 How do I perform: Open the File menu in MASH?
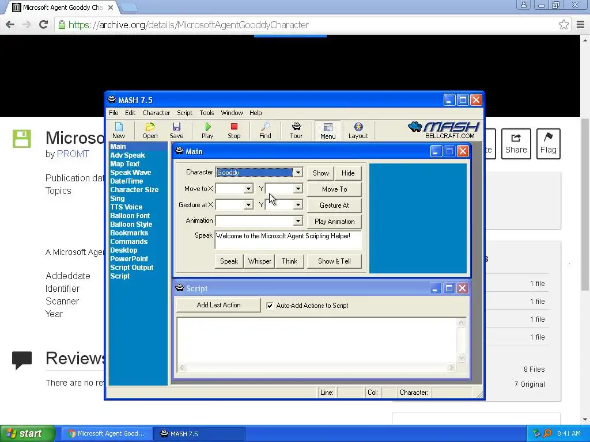[x=114, y=113]
